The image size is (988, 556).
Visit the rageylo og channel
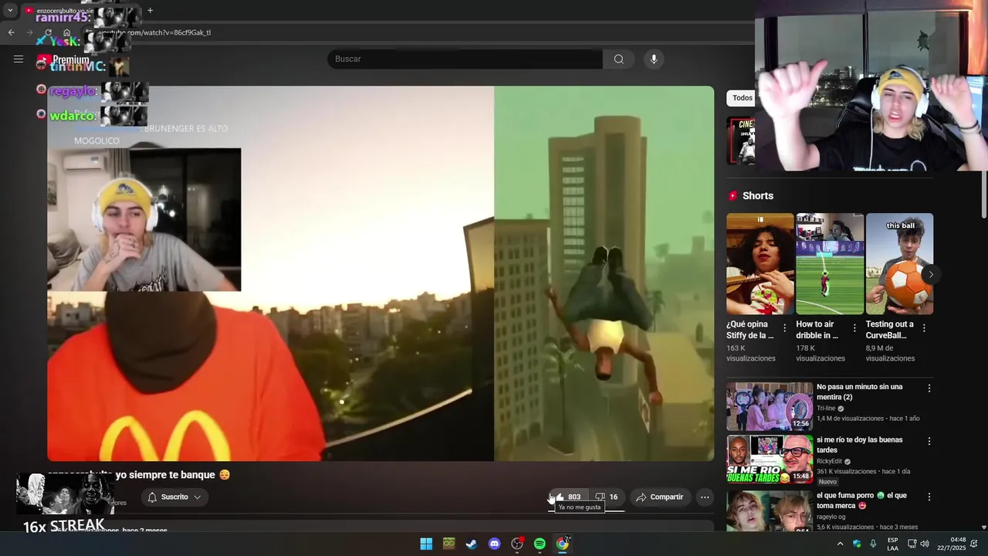pyautogui.click(x=831, y=517)
